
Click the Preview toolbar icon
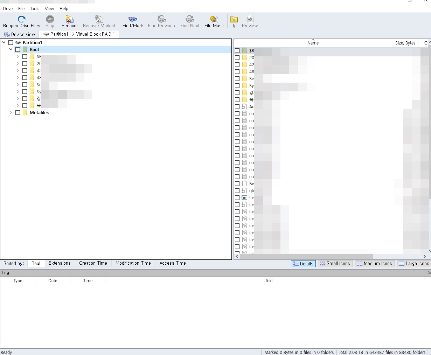click(x=250, y=19)
